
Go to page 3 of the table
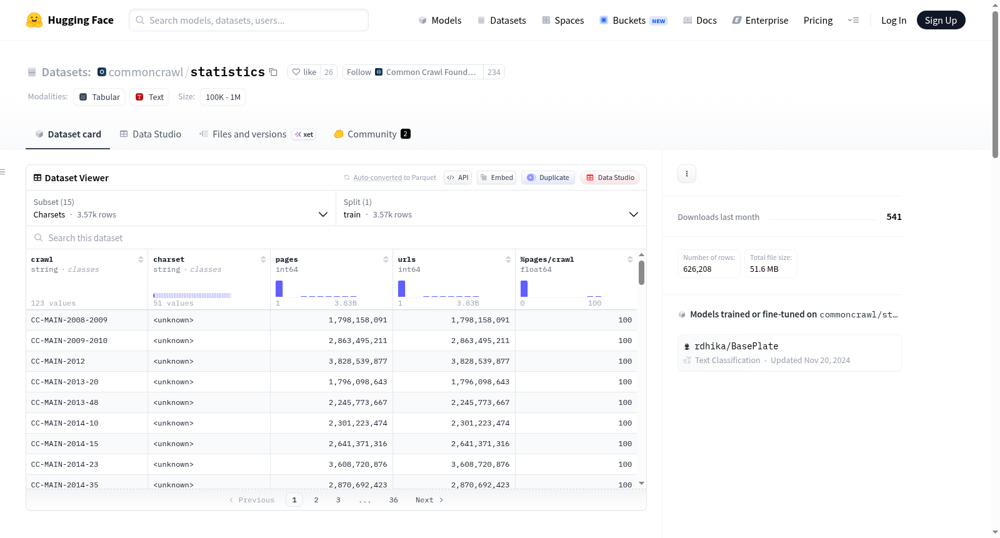point(338,500)
